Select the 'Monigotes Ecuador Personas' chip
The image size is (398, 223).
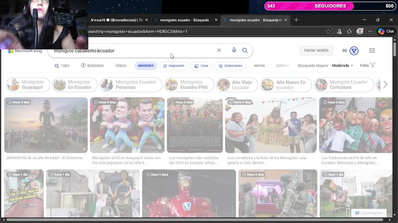tap(131, 85)
